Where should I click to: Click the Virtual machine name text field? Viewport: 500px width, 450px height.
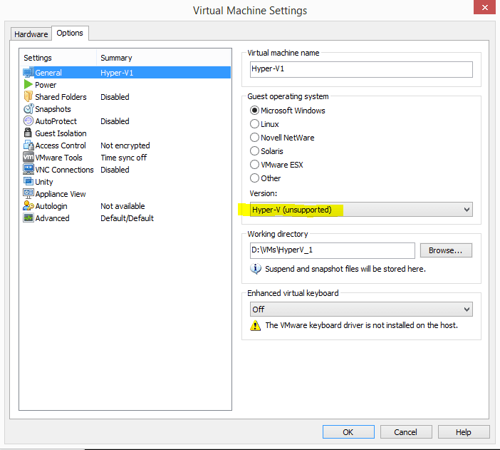pos(361,69)
